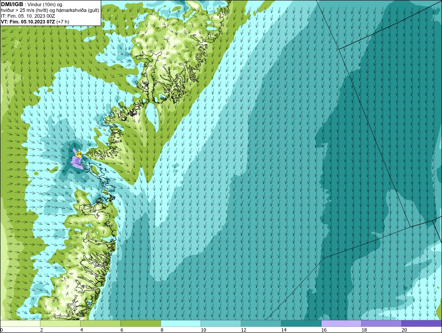
Task: Click the yellow 26 max gust label
Action: (x=79, y=154)
